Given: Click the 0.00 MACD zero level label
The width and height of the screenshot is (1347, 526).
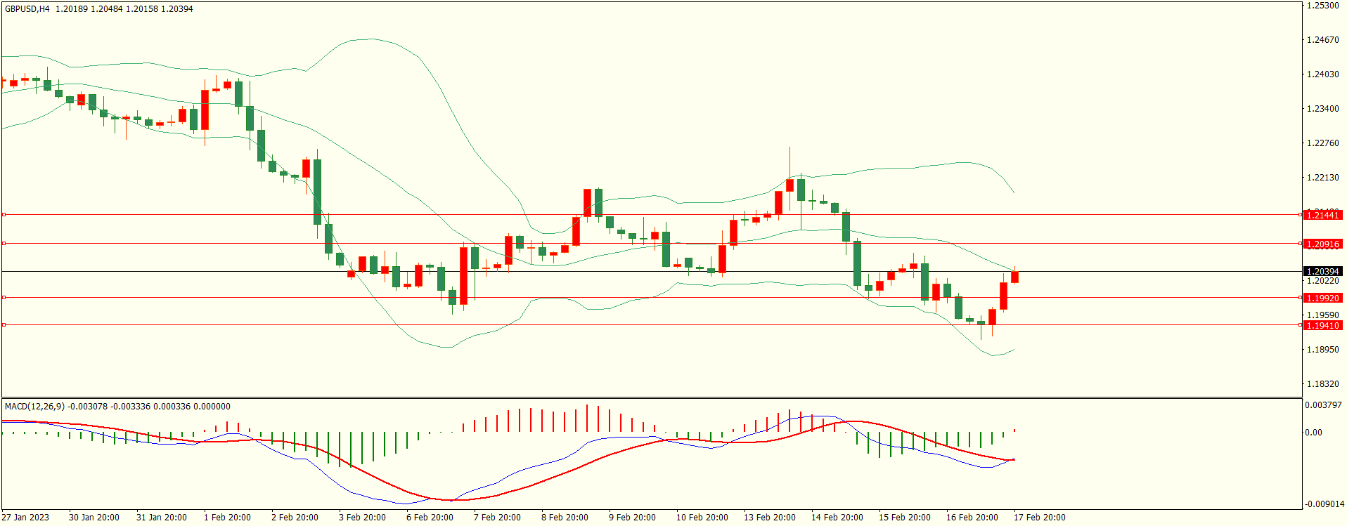Looking at the screenshot, I should click(1313, 433).
